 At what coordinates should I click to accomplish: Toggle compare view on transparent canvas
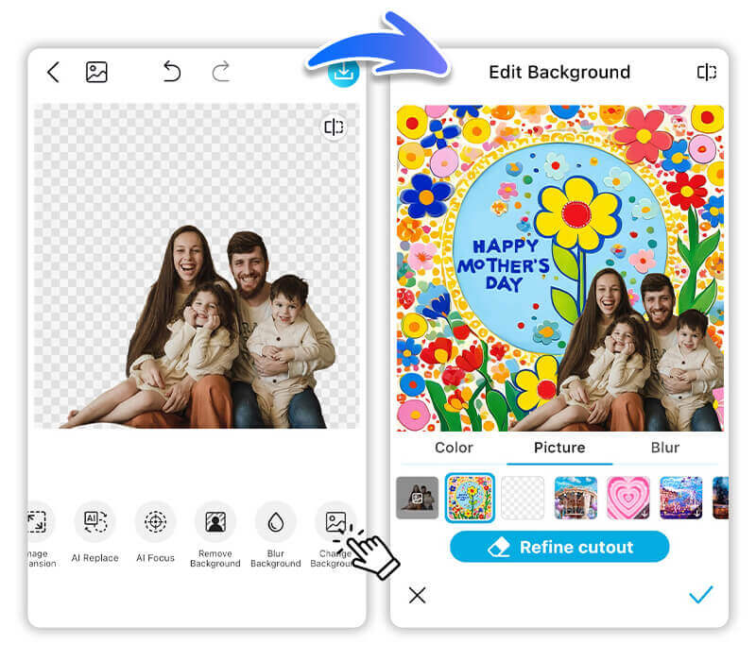click(333, 127)
